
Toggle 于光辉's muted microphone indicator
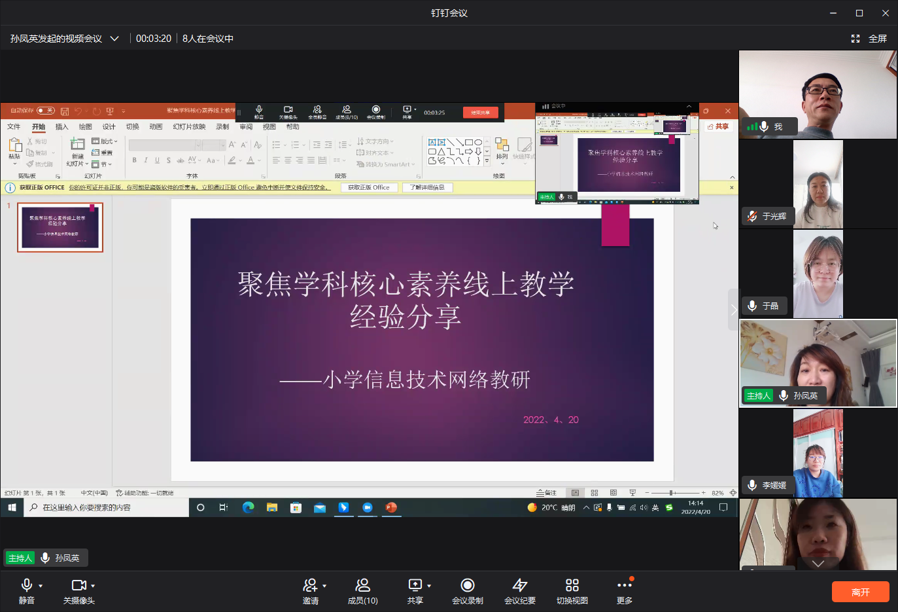(x=752, y=216)
